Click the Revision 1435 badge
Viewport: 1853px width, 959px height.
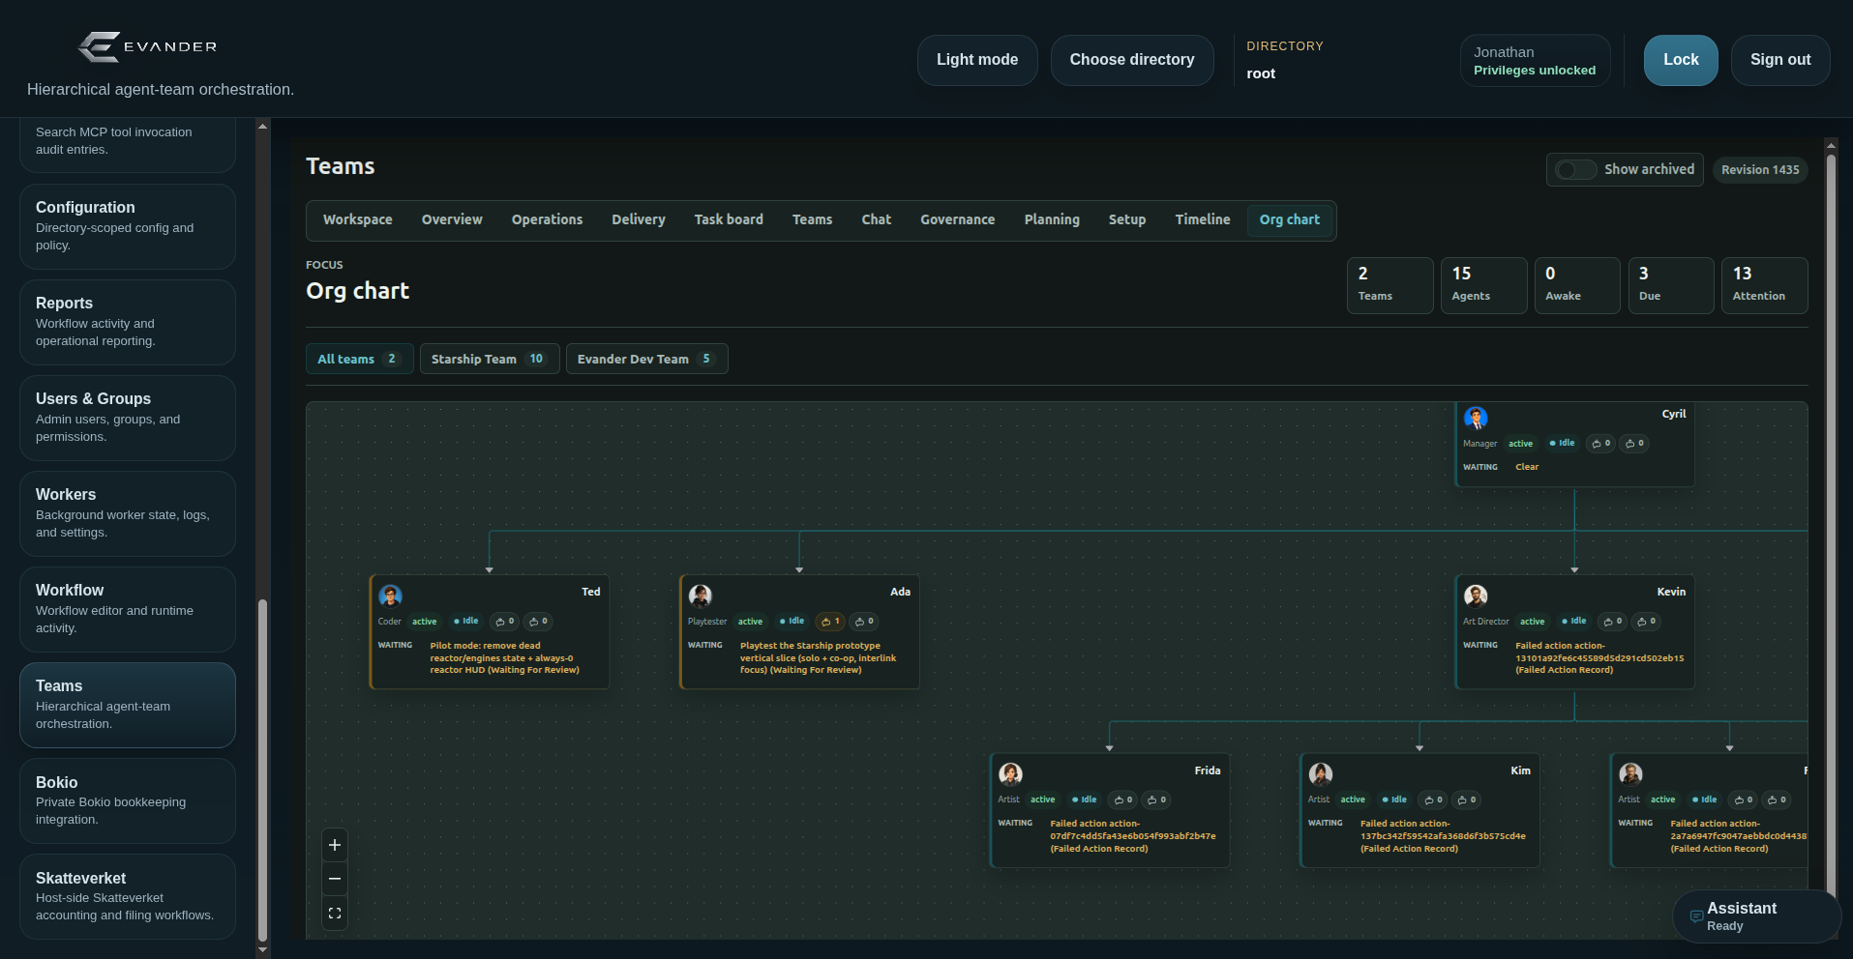click(x=1760, y=170)
